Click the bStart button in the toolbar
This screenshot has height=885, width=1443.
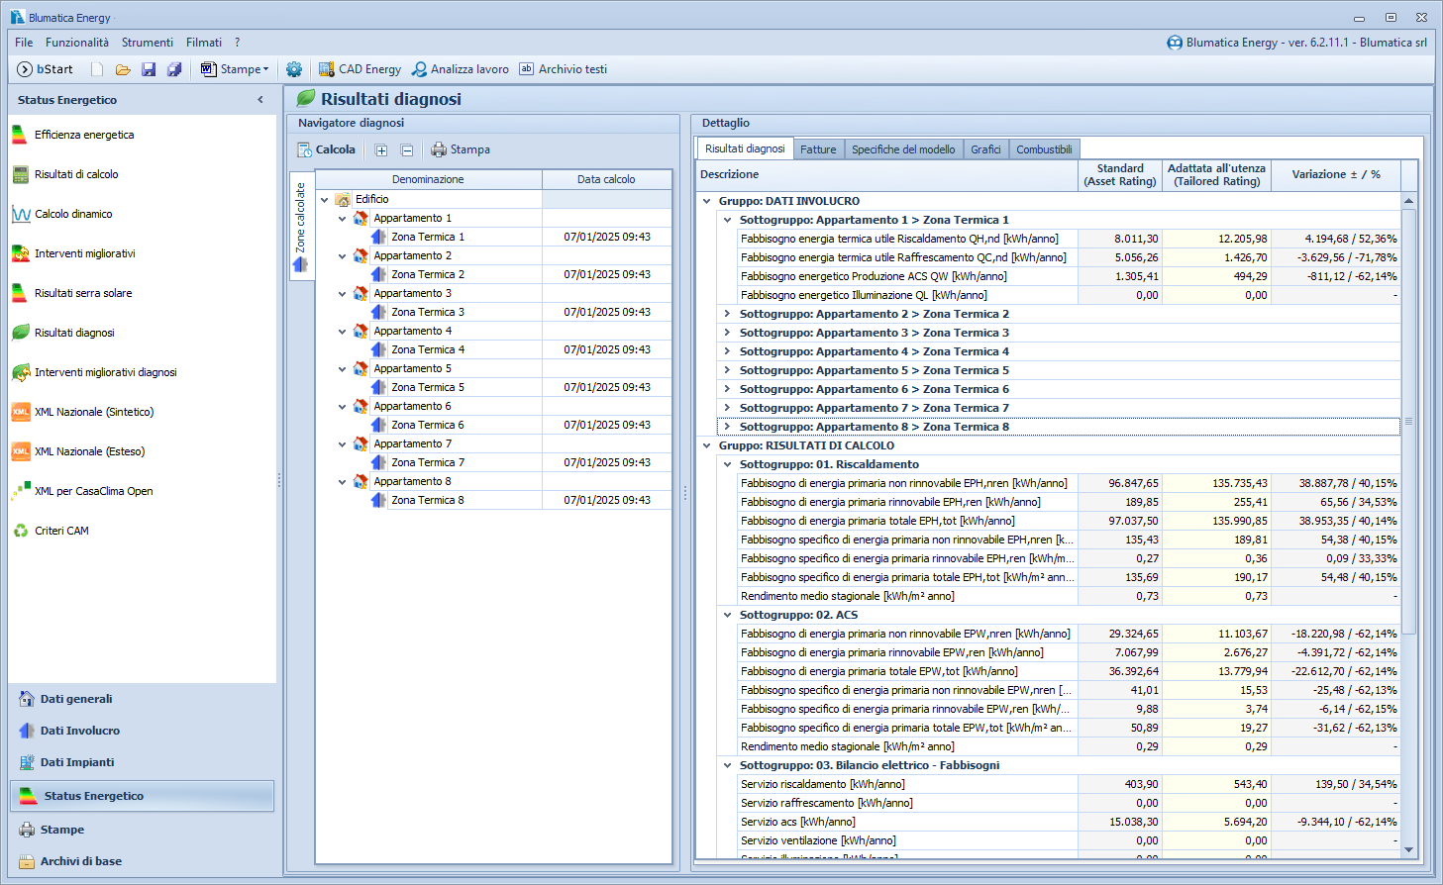[x=46, y=69]
